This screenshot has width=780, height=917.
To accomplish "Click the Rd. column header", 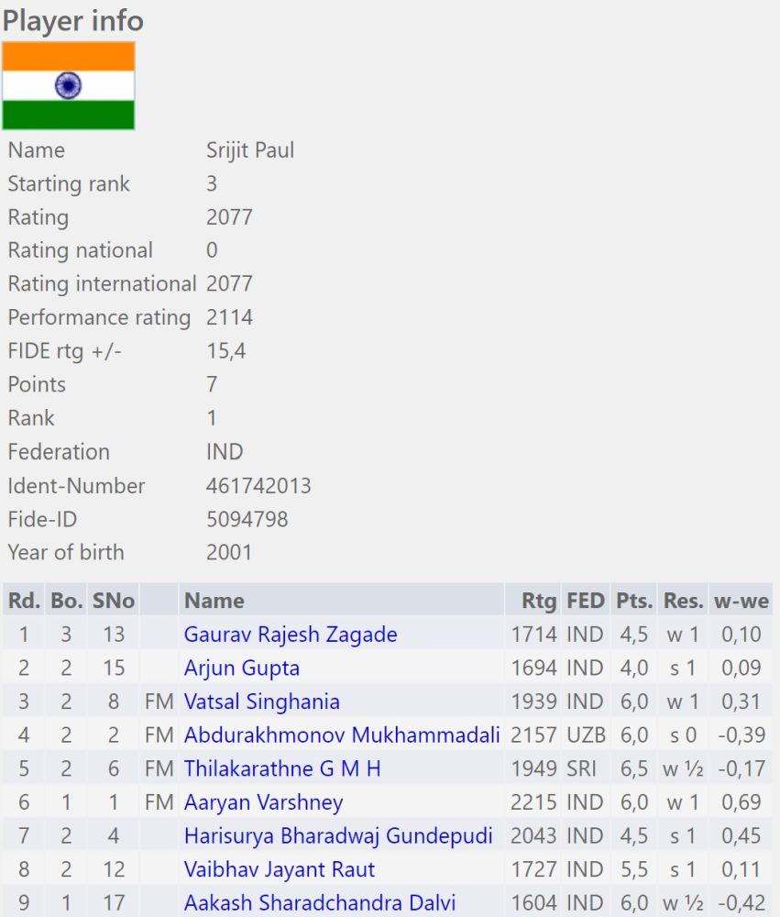I will (x=24, y=600).
